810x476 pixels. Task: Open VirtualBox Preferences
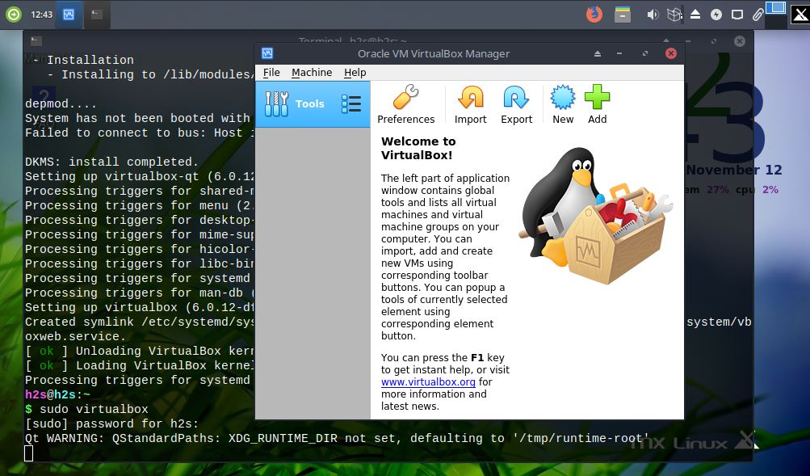(405, 104)
